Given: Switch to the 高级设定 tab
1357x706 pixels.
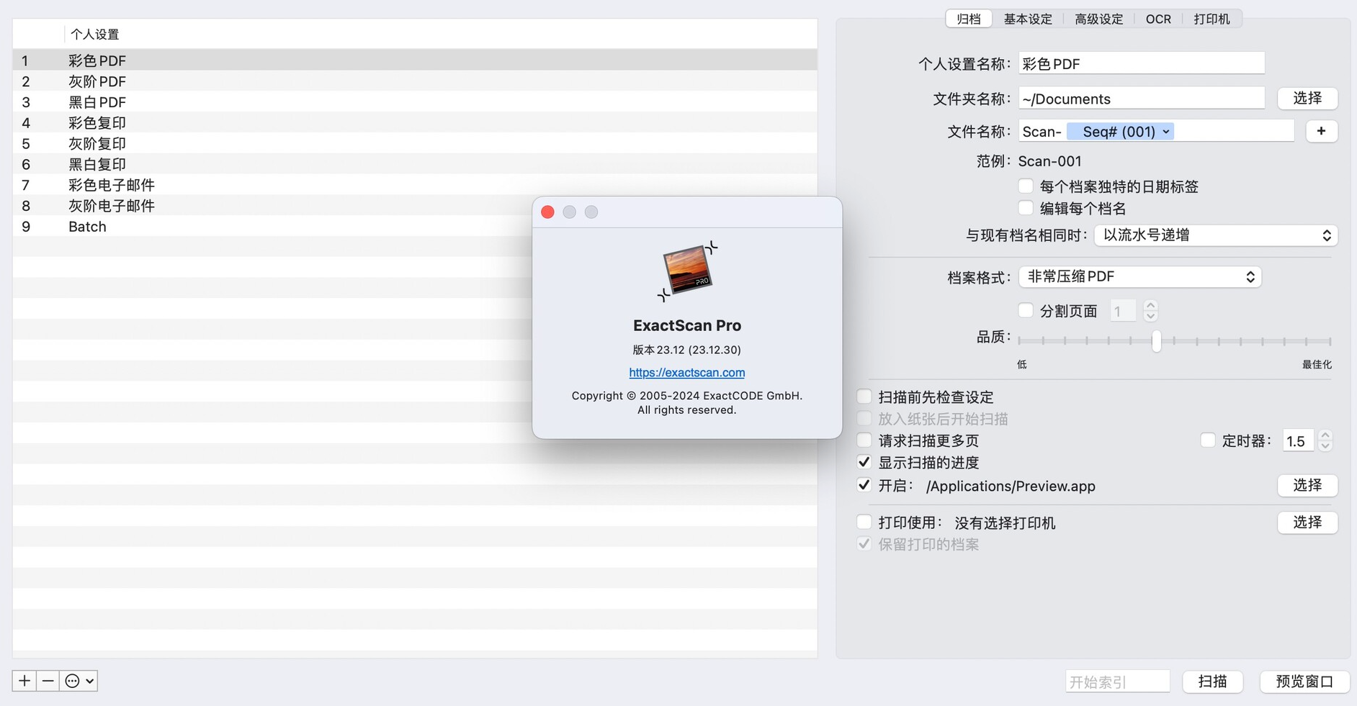Looking at the screenshot, I should point(1098,19).
